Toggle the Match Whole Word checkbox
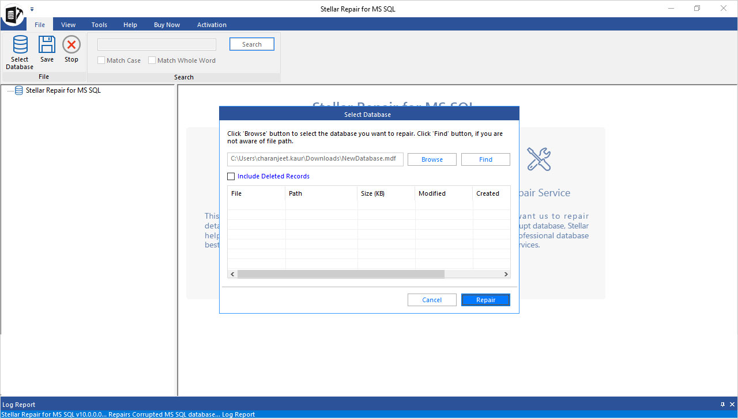The height and width of the screenshot is (419, 738). point(152,60)
